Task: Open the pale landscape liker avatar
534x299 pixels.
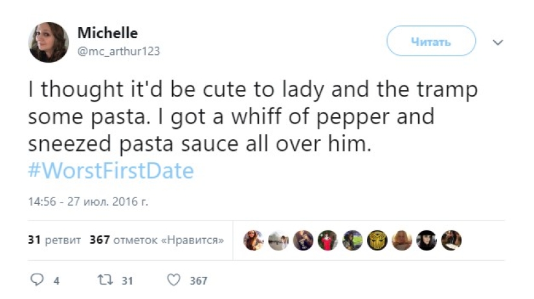Action: pyautogui.click(x=278, y=240)
